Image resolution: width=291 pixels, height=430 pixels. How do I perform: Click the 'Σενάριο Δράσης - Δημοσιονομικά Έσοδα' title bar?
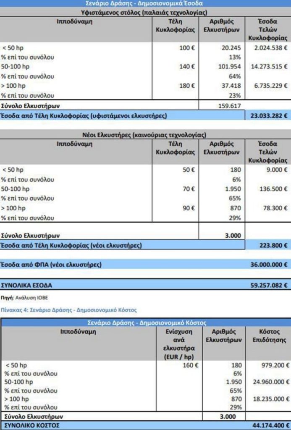(145, 3)
